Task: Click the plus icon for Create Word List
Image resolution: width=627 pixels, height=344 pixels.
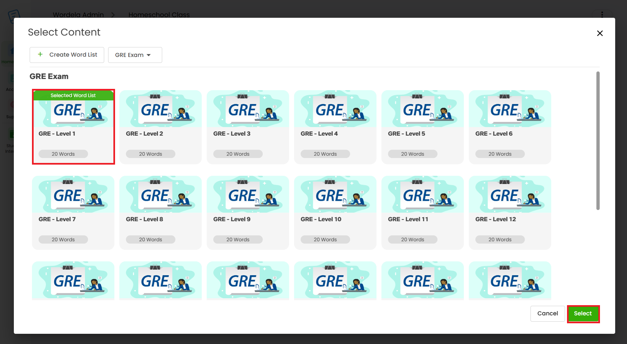Action: [x=40, y=54]
